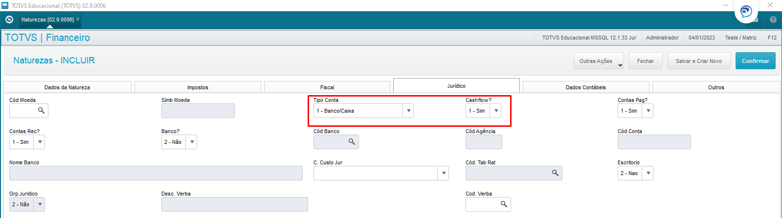Open the Tipo Conta dropdown
Viewport: 782px width, 218px height.
[408, 111]
